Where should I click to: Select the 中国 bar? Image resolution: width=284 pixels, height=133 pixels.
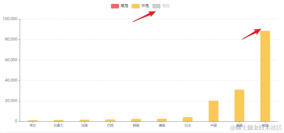click(x=213, y=111)
